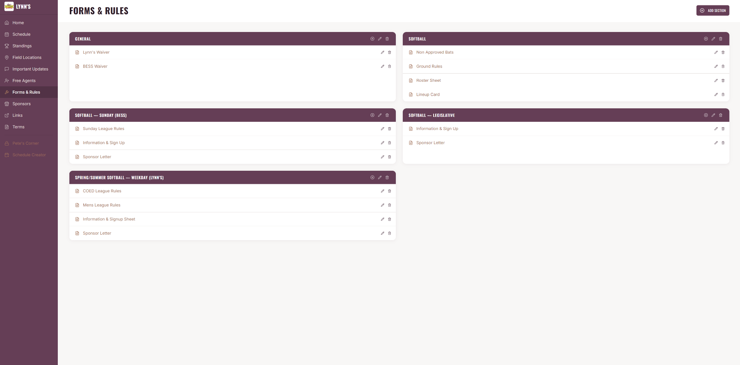Screen dimensions: 740x365
Task: Delete the Roster Sheet entry
Action: coord(723,81)
